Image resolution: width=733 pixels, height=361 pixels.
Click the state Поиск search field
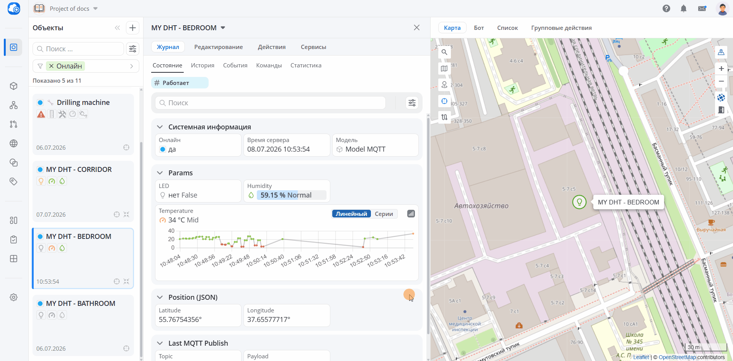pyautogui.click(x=270, y=103)
